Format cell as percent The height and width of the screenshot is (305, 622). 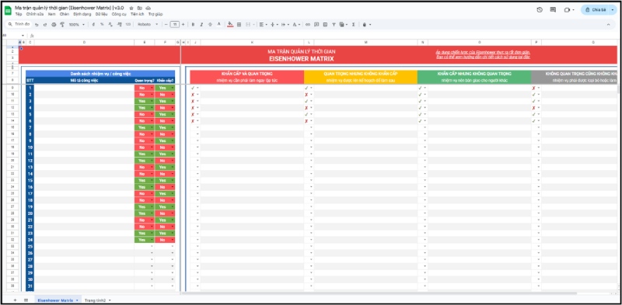tap(102, 25)
